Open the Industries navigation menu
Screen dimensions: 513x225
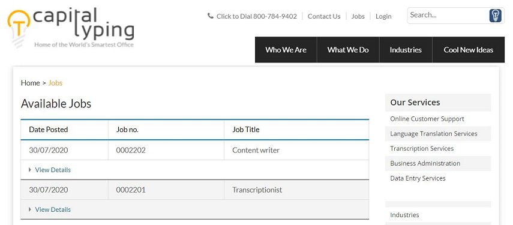tap(406, 50)
